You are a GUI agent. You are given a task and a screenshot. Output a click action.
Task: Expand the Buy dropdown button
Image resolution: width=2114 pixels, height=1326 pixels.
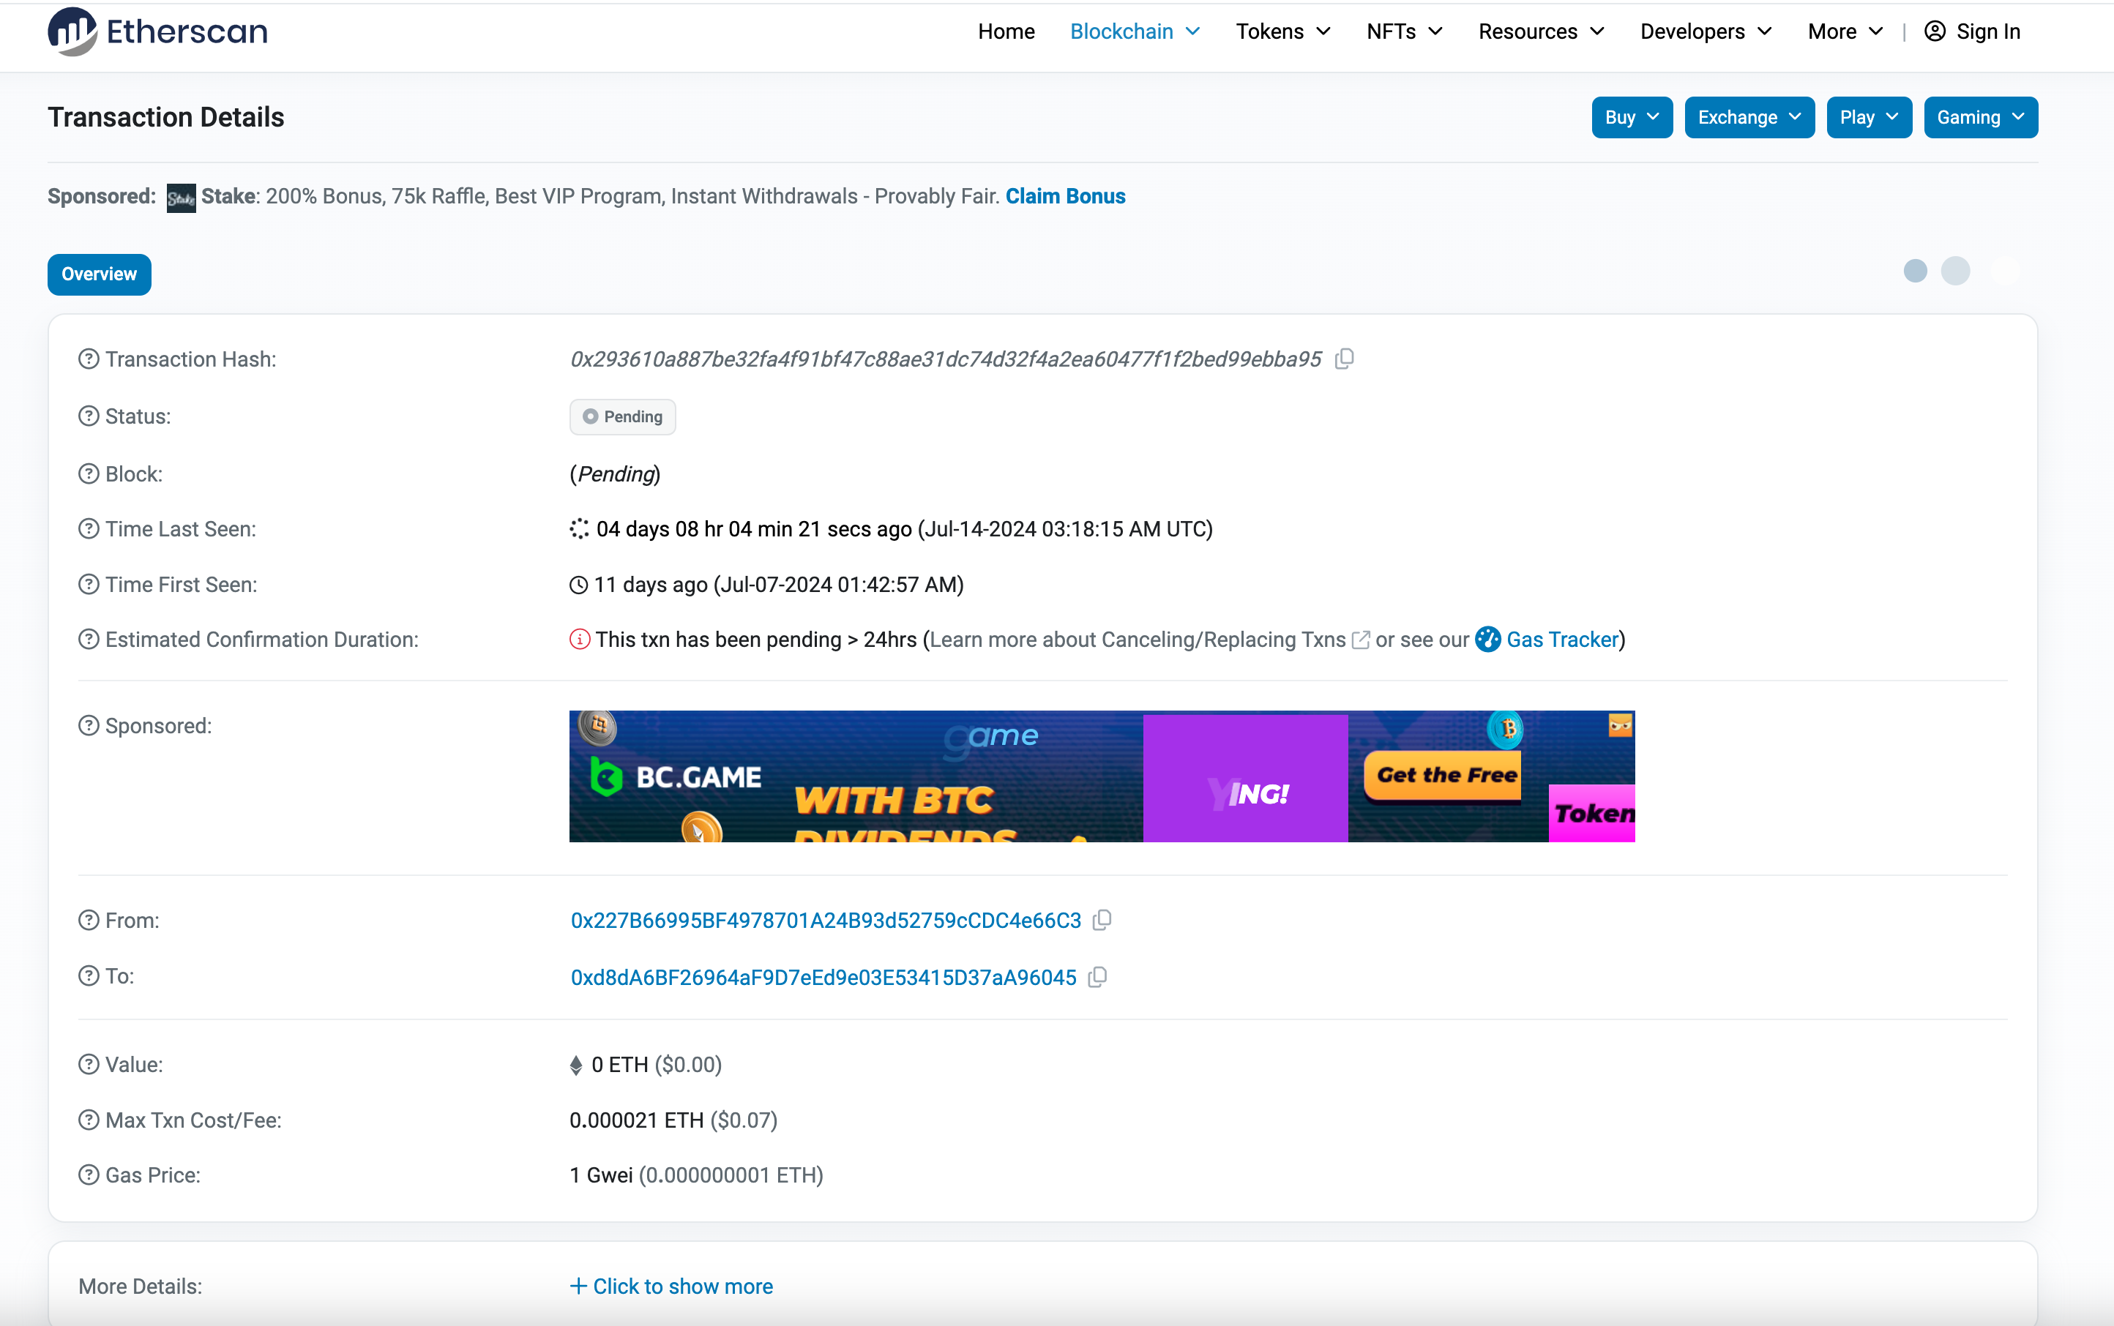click(x=1632, y=118)
